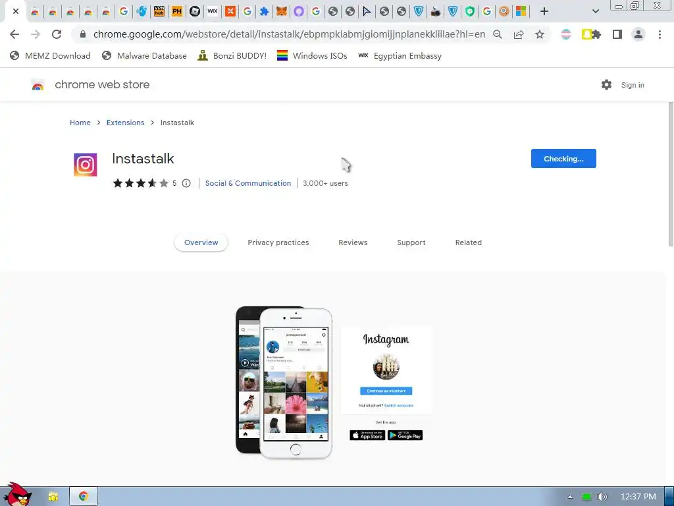
Task: Bookmark this page with the star icon
Action: point(540,34)
